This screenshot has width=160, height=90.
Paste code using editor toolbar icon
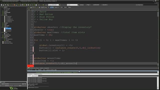tap(46, 7)
